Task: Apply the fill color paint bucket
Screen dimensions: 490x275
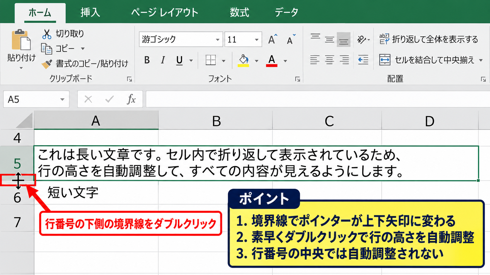Action: tap(243, 60)
